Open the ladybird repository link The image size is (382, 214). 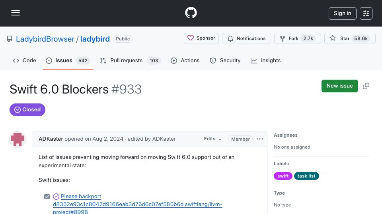95,39
